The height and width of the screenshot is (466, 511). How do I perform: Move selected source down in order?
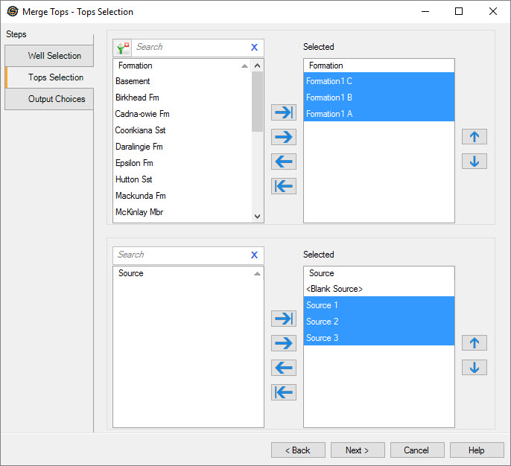[x=474, y=367]
